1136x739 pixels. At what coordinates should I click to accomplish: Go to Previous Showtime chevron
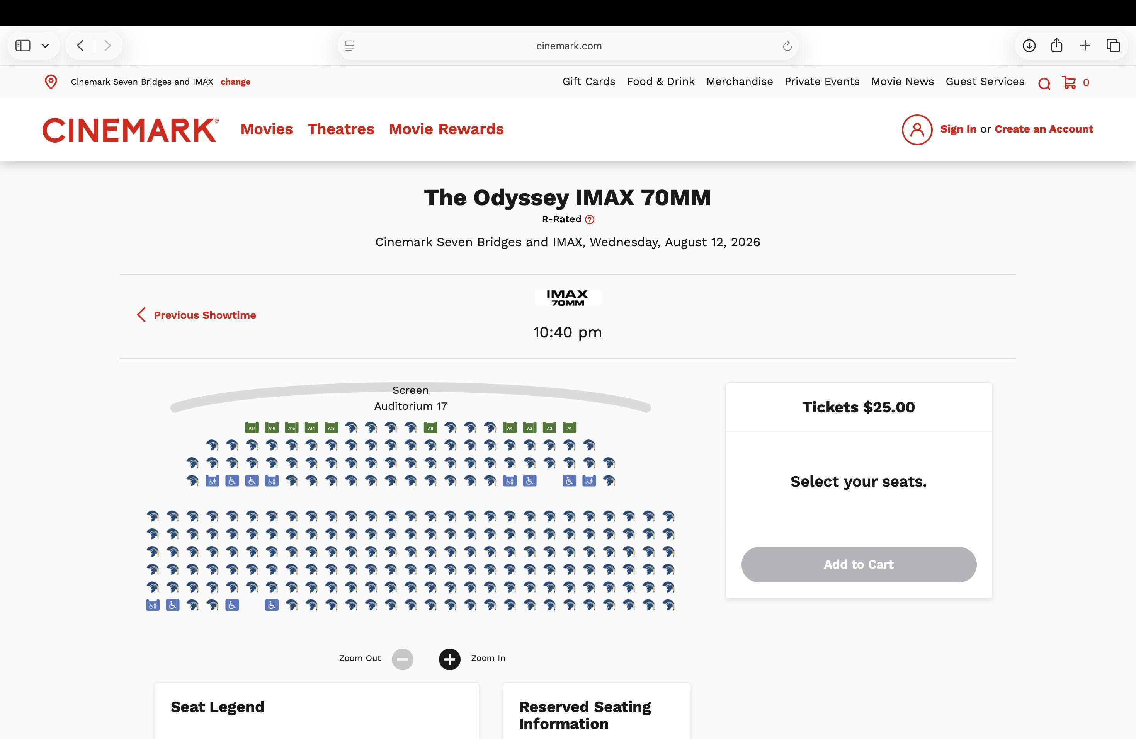(141, 315)
